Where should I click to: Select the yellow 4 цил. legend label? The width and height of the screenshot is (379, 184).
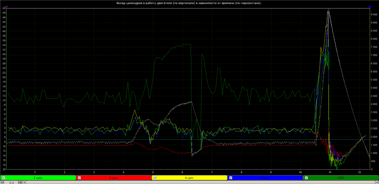(189, 178)
